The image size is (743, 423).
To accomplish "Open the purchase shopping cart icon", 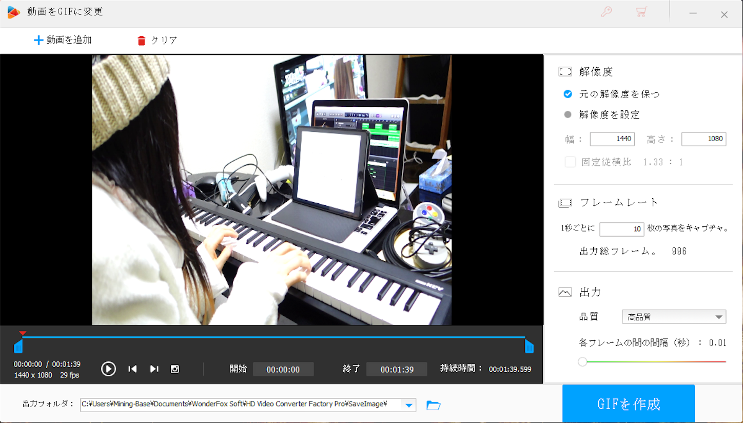I will (641, 12).
